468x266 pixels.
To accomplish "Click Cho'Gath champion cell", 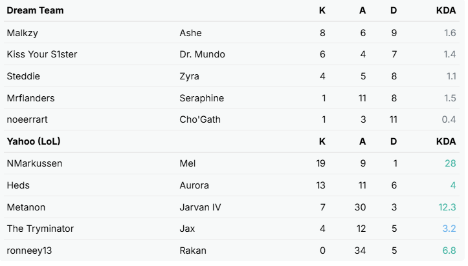I will 200,119.
